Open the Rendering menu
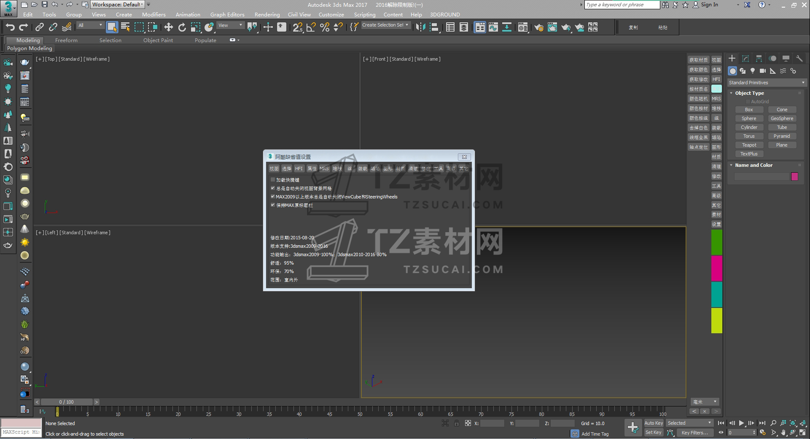Viewport: 810px width, 439px height. click(x=267, y=14)
